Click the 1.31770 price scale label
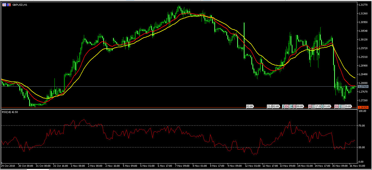The height and width of the screenshot is (170, 372). (363, 5)
